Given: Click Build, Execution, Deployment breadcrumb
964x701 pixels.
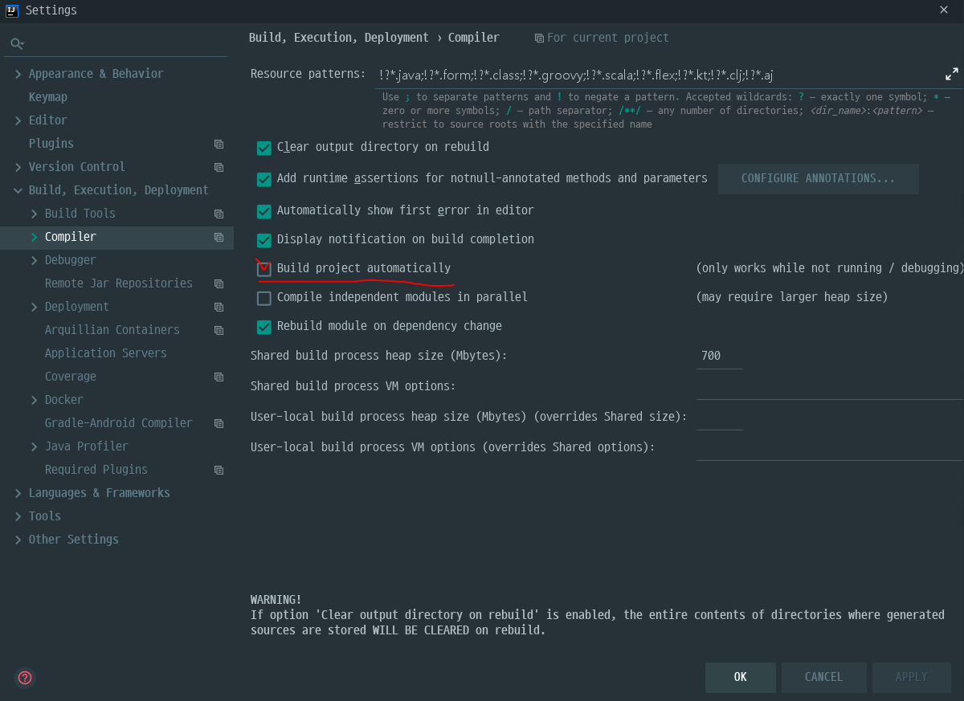Looking at the screenshot, I should pos(339,38).
